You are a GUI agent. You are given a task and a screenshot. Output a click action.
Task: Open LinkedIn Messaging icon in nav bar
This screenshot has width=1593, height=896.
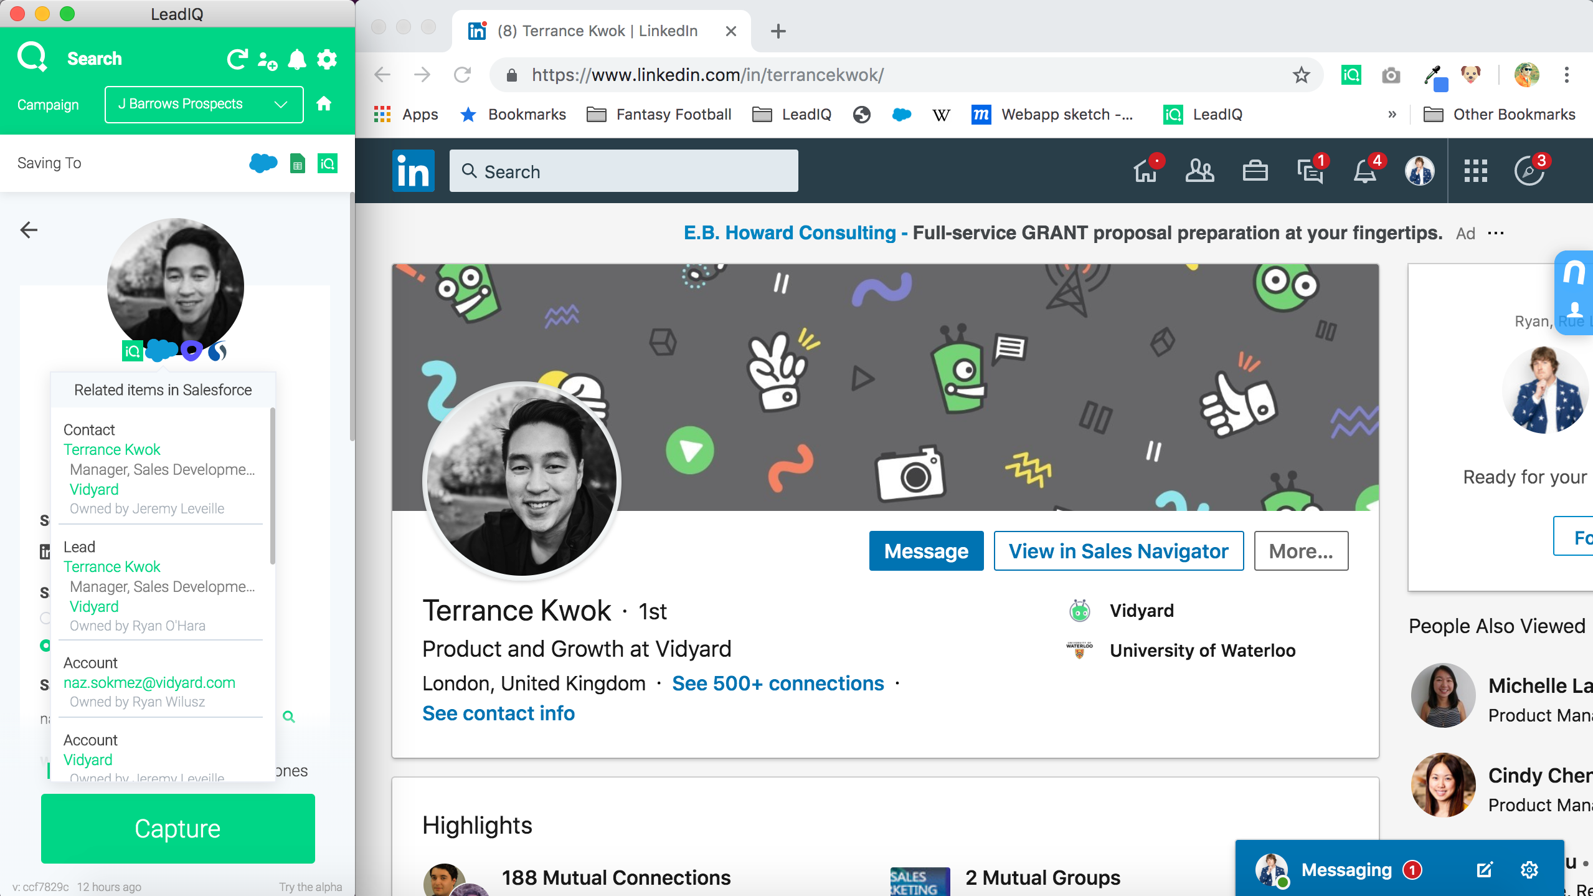[x=1310, y=171]
